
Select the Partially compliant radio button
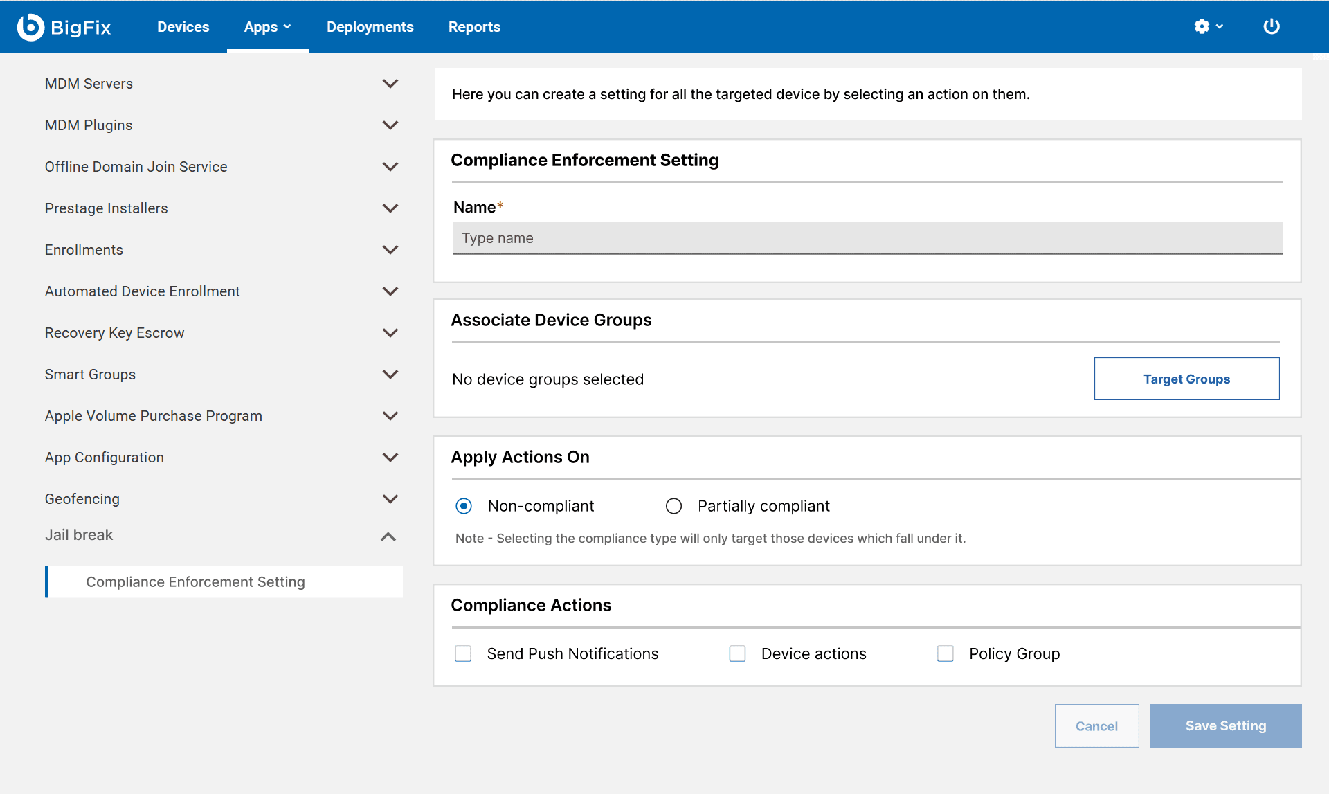(673, 506)
